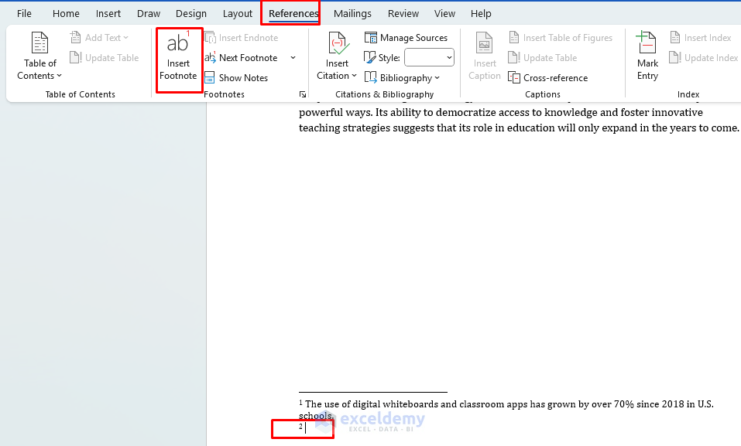Switch to the Home tab
Viewport: 741px width, 446px height.
tap(66, 14)
